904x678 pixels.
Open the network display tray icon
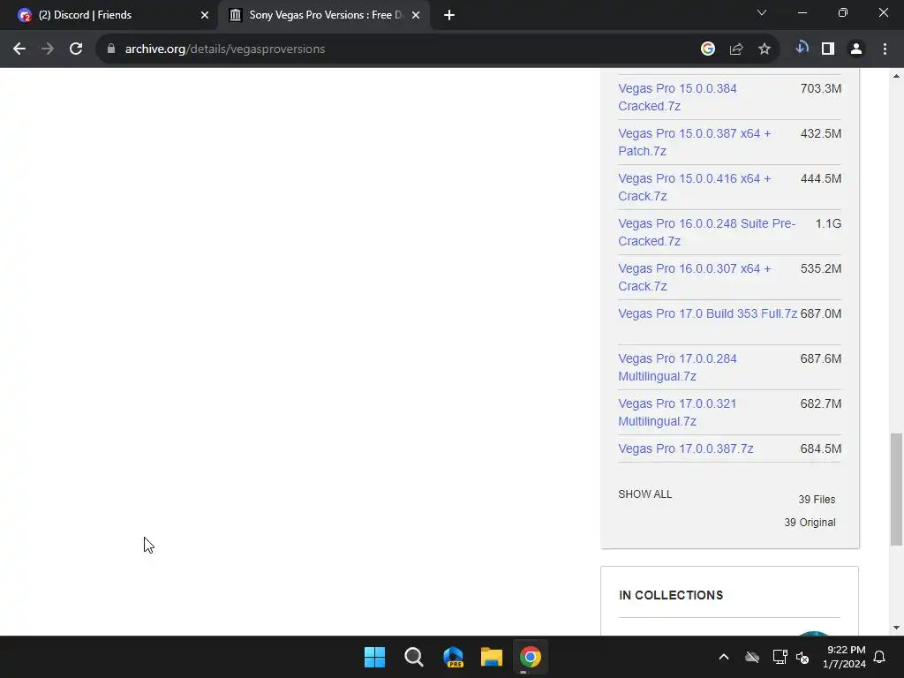coord(780,657)
